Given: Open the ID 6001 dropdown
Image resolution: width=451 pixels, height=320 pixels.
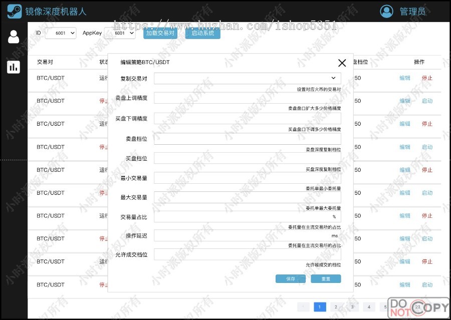Looking at the screenshot, I should [x=60, y=33].
